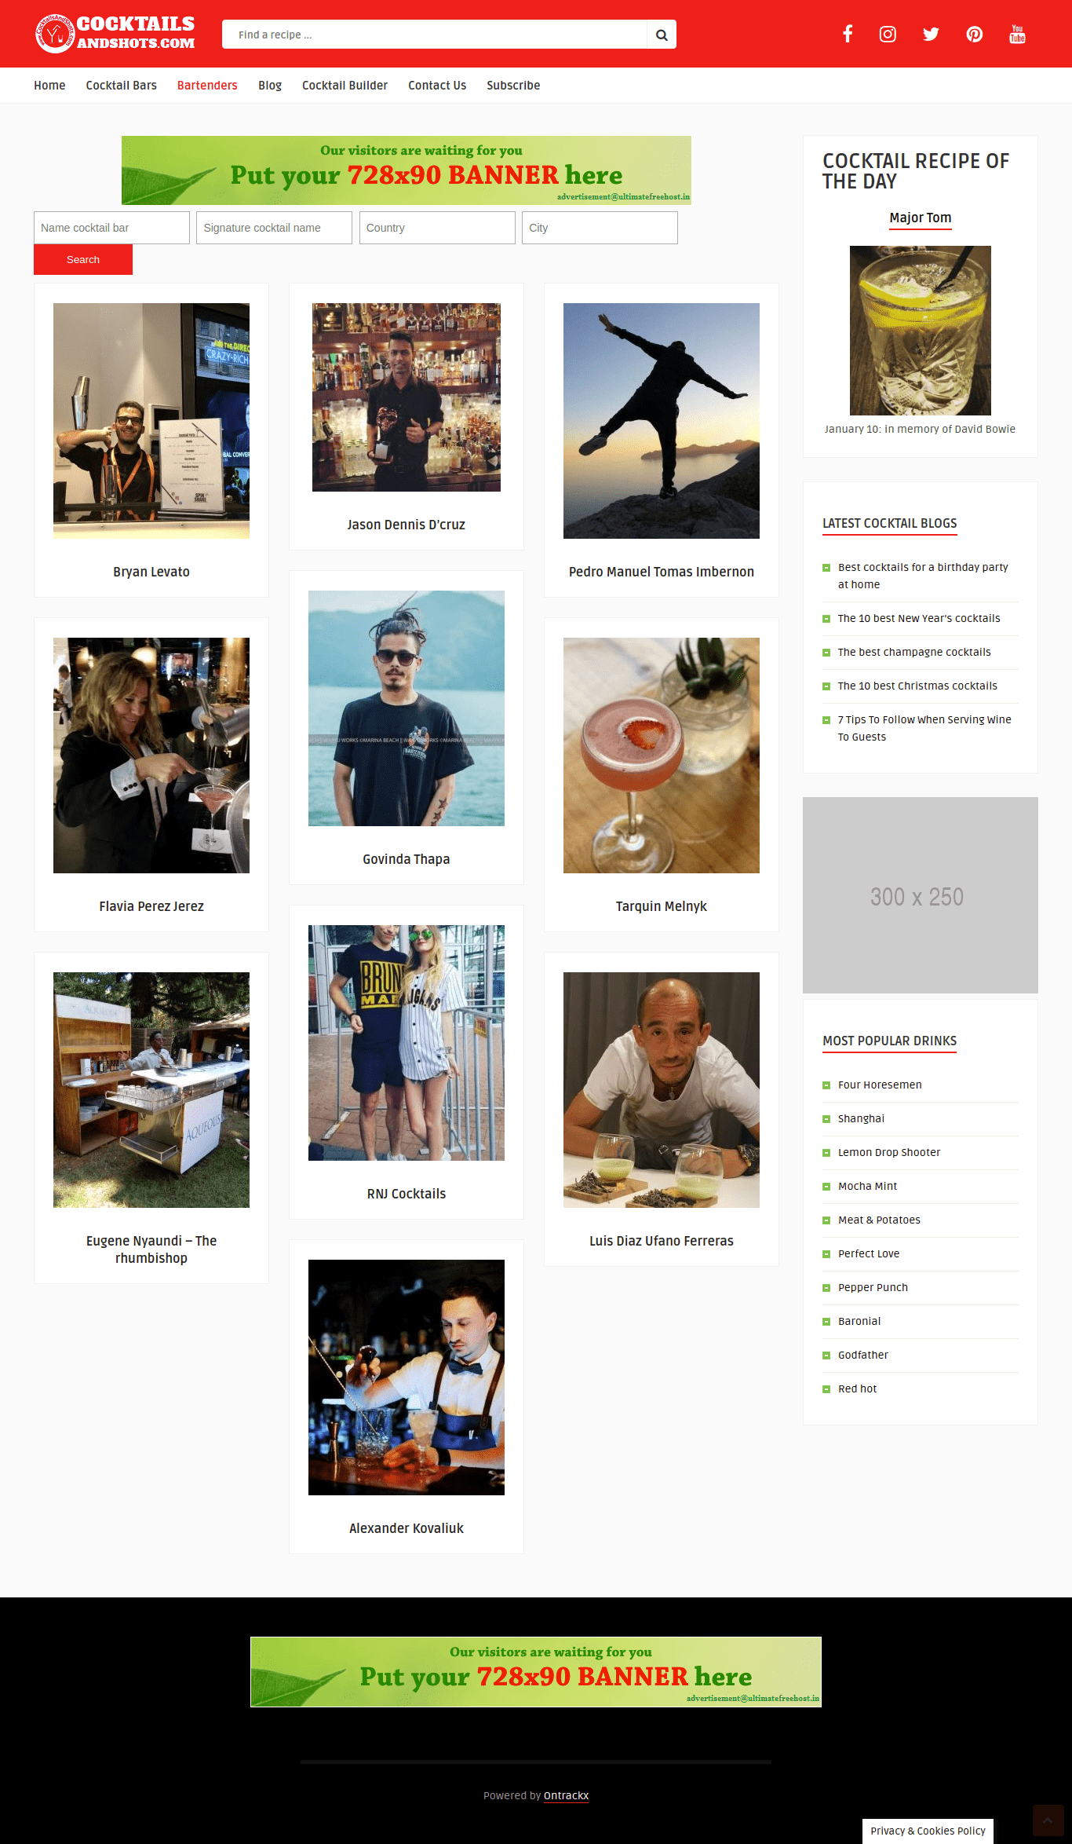Click the back-to-top arrow button

(x=1048, y=1820)
